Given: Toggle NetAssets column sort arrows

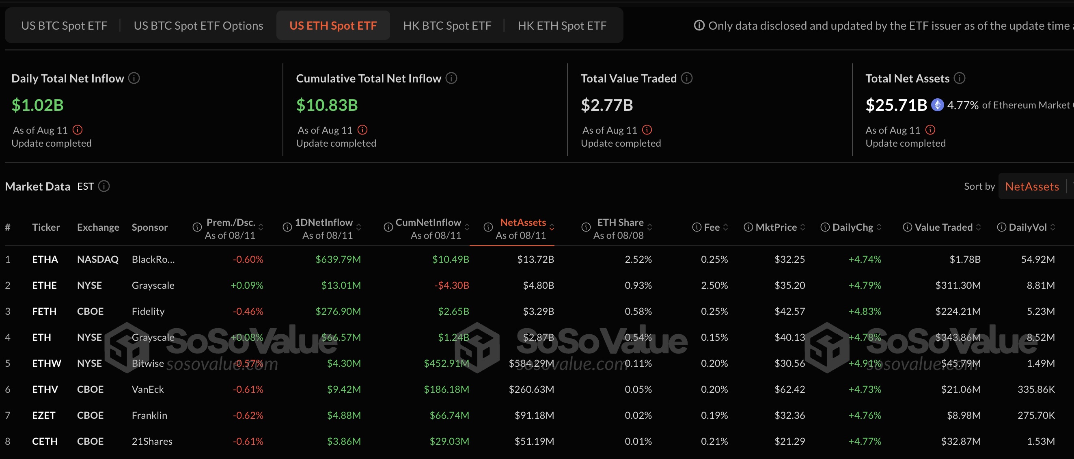Looking at the screenshot, I should click(x=552, y=227).
